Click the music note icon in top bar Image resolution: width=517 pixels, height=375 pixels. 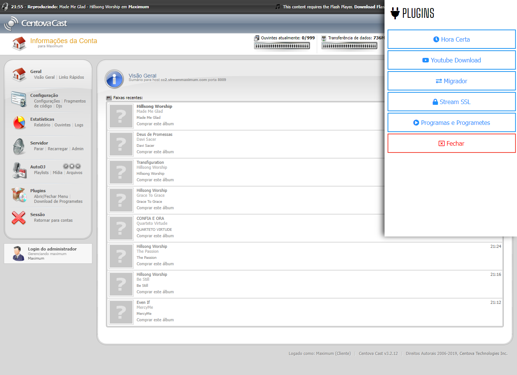tap(278, 6)
